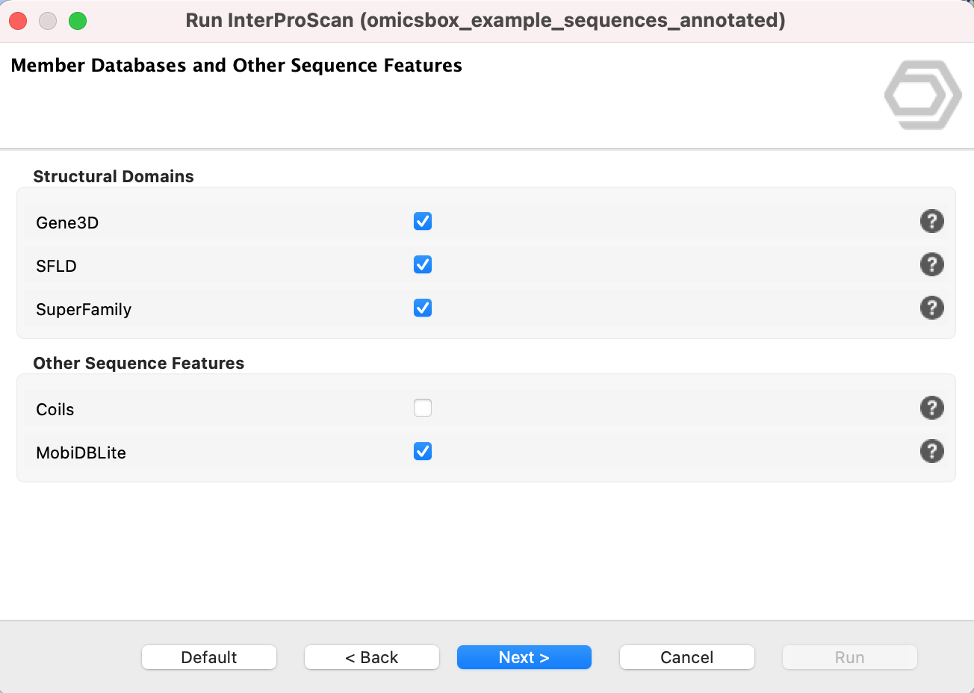Minimize the dialog with the gray button
Screen dimensions: 974x693
point(48,21)
